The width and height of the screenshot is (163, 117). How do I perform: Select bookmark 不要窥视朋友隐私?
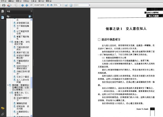(x=23, y=62)
